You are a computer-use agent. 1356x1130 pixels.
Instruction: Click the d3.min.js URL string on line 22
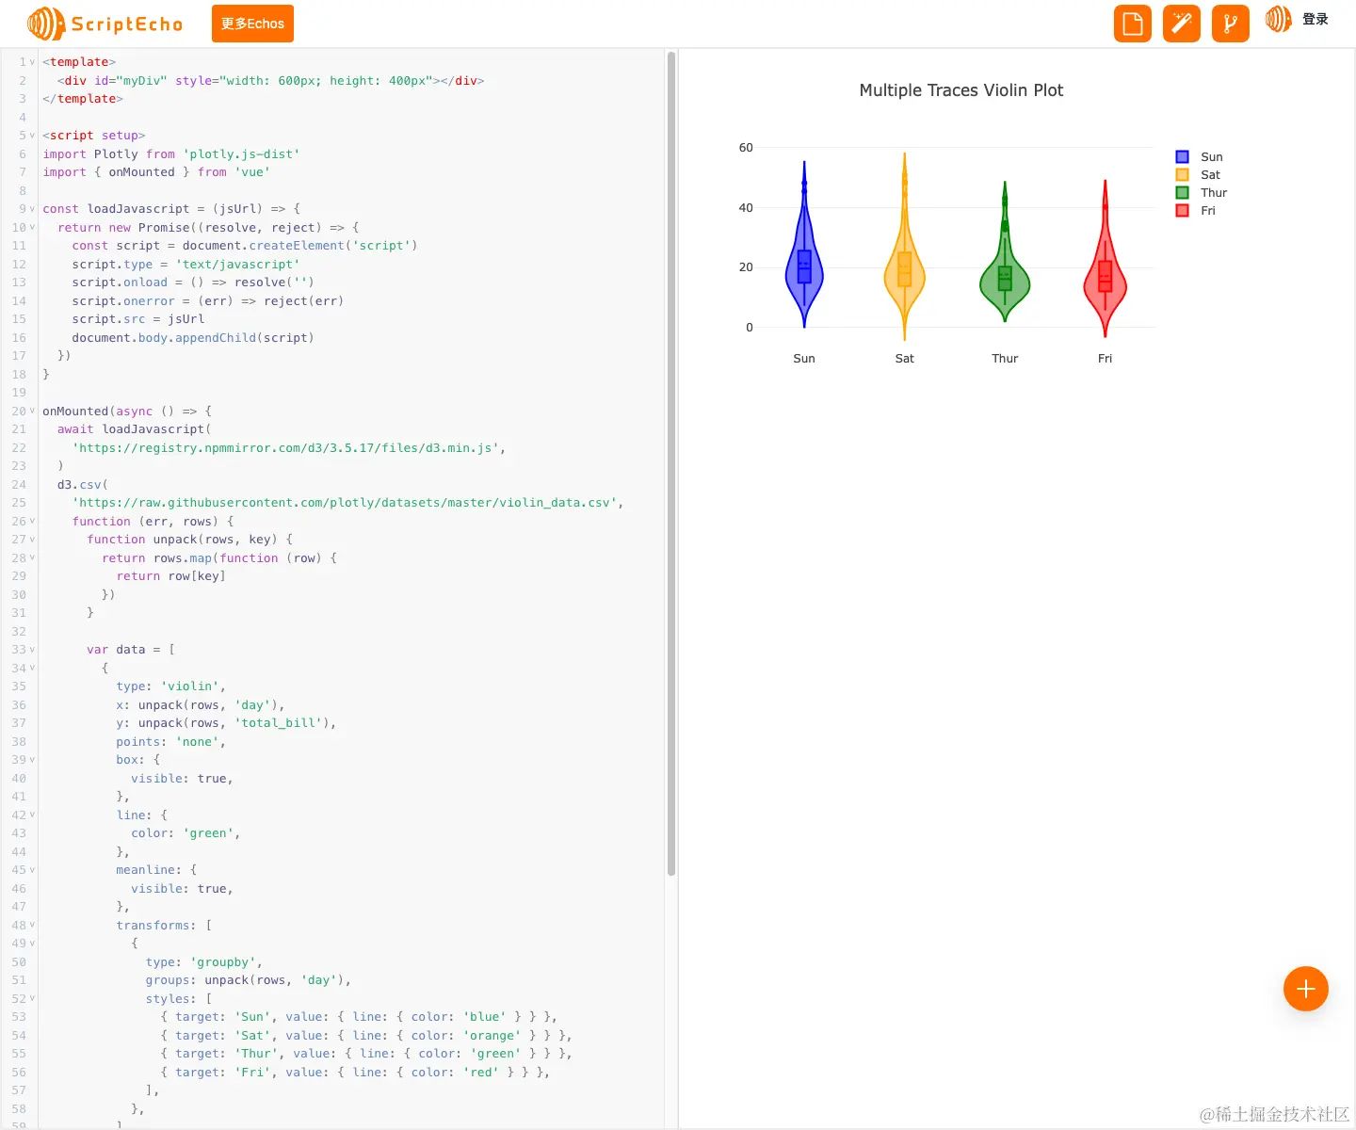click(x=285, y=448)
